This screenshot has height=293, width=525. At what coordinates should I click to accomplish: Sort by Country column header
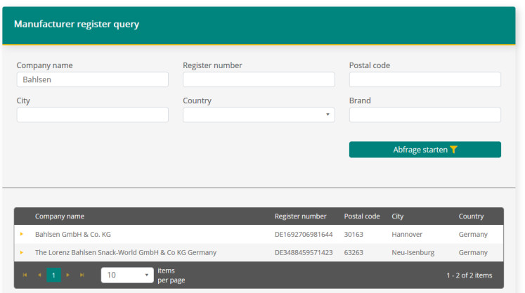click(471, 216)
